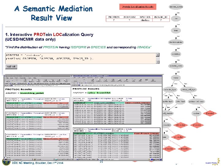Click the SPECIES column header in results table
Image resolution: width=221 pixels, height=166 pixels.
(145, 17)
